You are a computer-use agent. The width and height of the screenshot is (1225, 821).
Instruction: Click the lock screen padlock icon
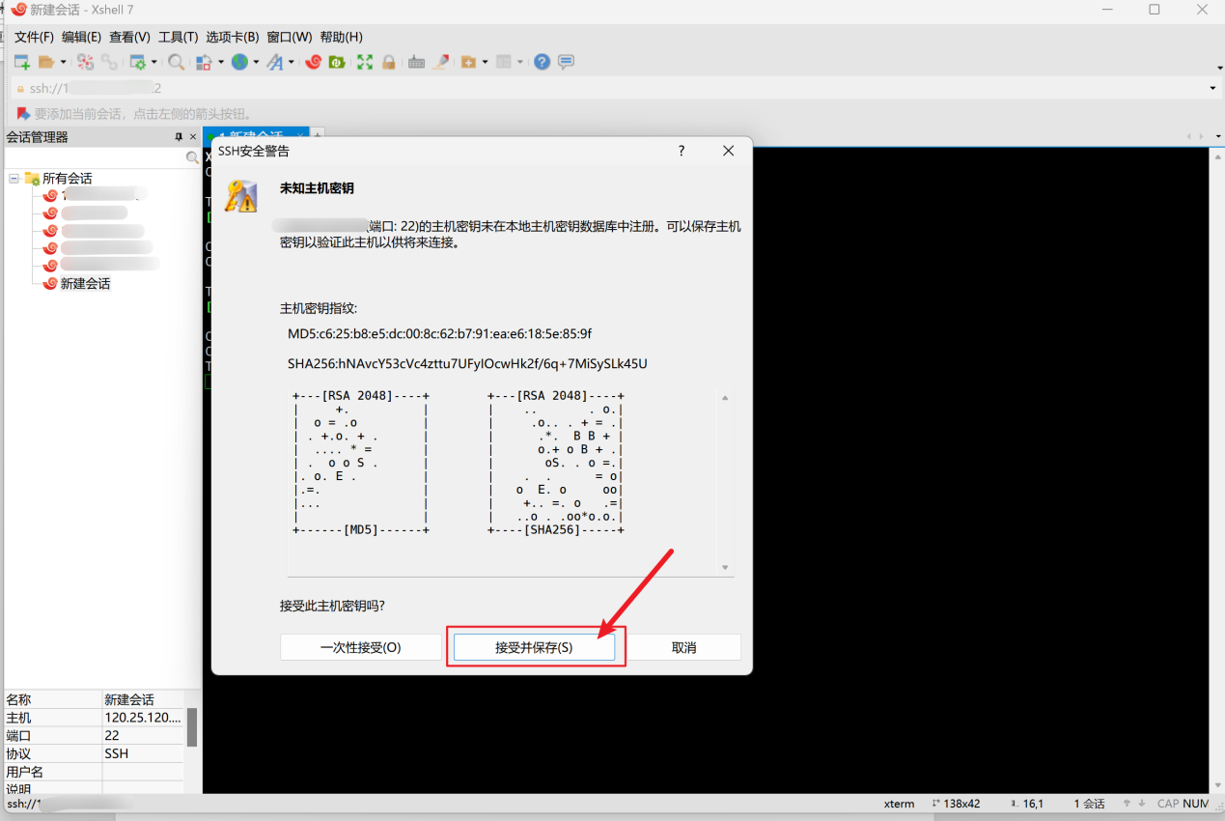click(388, 62)
